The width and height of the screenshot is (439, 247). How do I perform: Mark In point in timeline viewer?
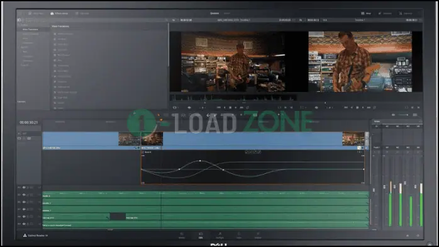click(x=413, y=107)
